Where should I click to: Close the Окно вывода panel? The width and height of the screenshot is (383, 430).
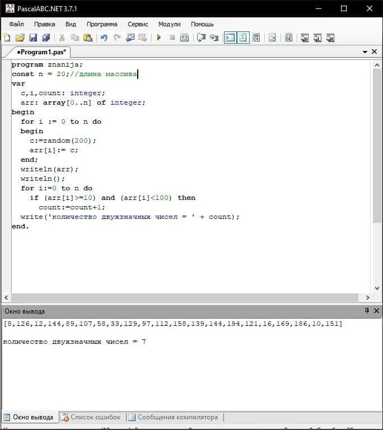click(x=376, y=311)
